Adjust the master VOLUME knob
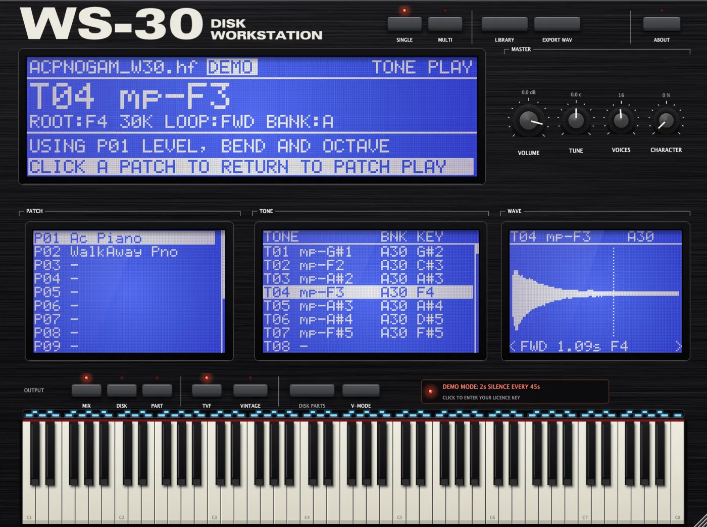This screenshot has width=707, height=527. [529, 121]
